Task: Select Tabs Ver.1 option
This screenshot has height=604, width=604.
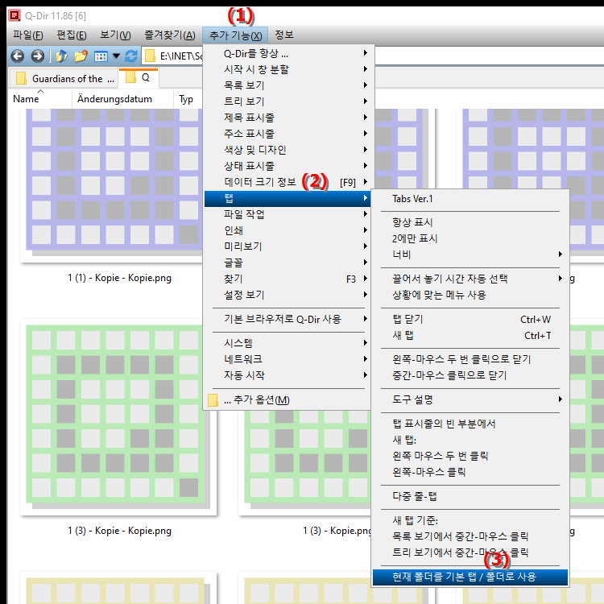Action: 470,199
